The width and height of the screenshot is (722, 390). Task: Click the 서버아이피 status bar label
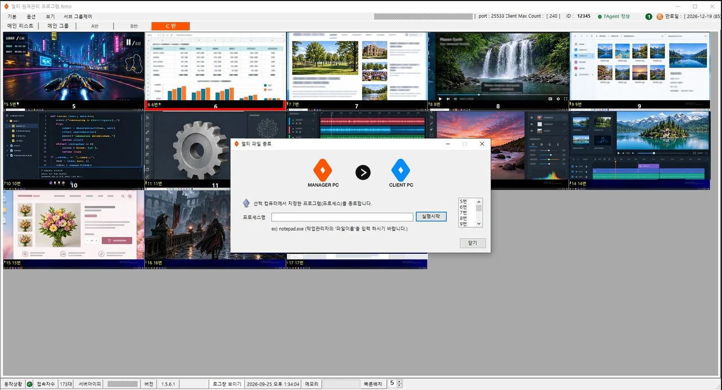pyautogui.click(x=90, y=384)
